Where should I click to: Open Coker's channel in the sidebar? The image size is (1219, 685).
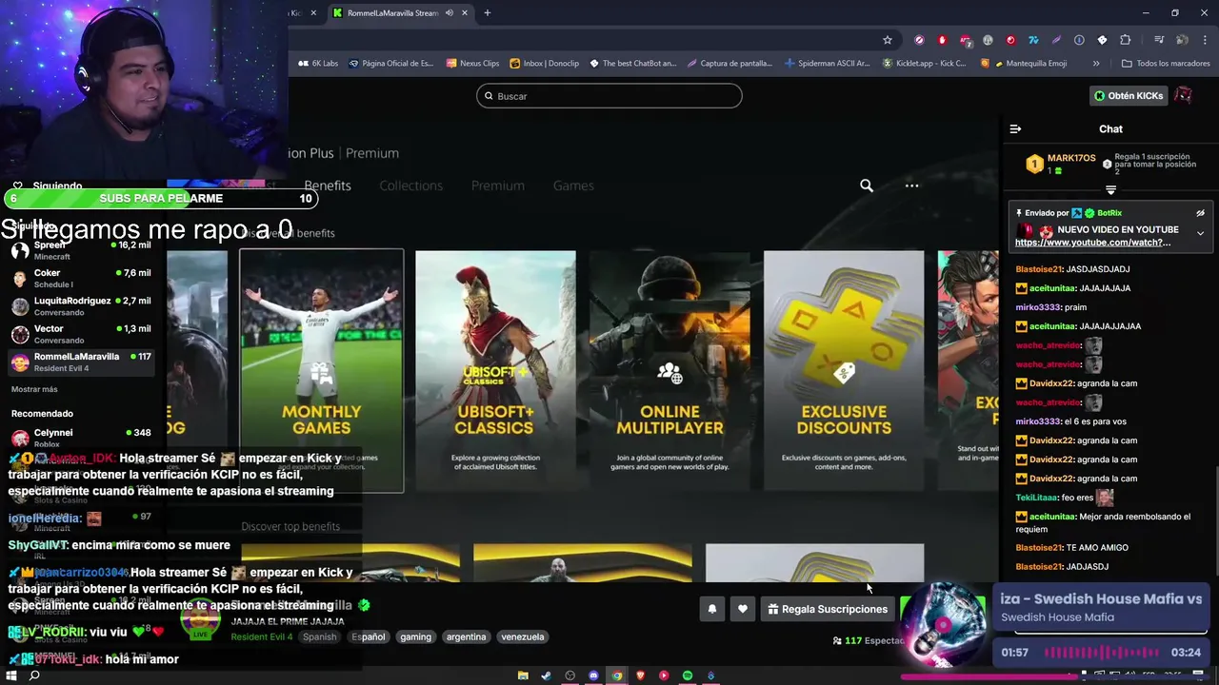tap(81, 278)
